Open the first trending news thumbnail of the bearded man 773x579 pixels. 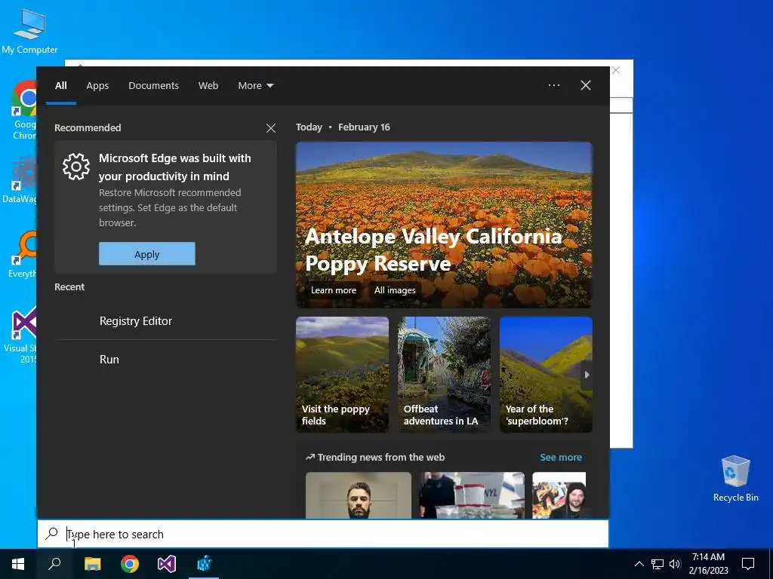point(359,495)
